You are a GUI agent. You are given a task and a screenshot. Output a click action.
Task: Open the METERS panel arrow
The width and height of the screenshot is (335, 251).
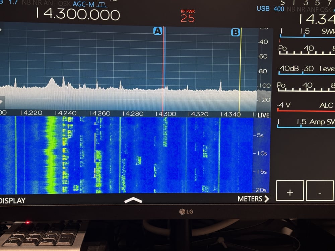click(x=266, y=199)
